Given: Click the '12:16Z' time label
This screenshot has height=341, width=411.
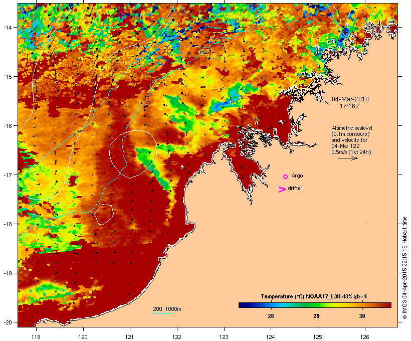Looking at the screenshot, I should tap(350, 106).
